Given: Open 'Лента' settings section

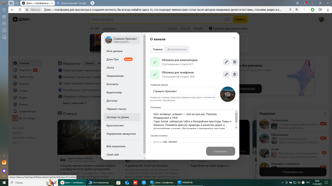Looking at the screenshot, I should (x=122, y=68).
